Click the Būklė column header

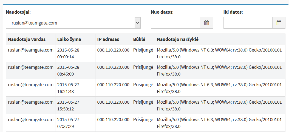pyautogui.click(x=139, y=39)
